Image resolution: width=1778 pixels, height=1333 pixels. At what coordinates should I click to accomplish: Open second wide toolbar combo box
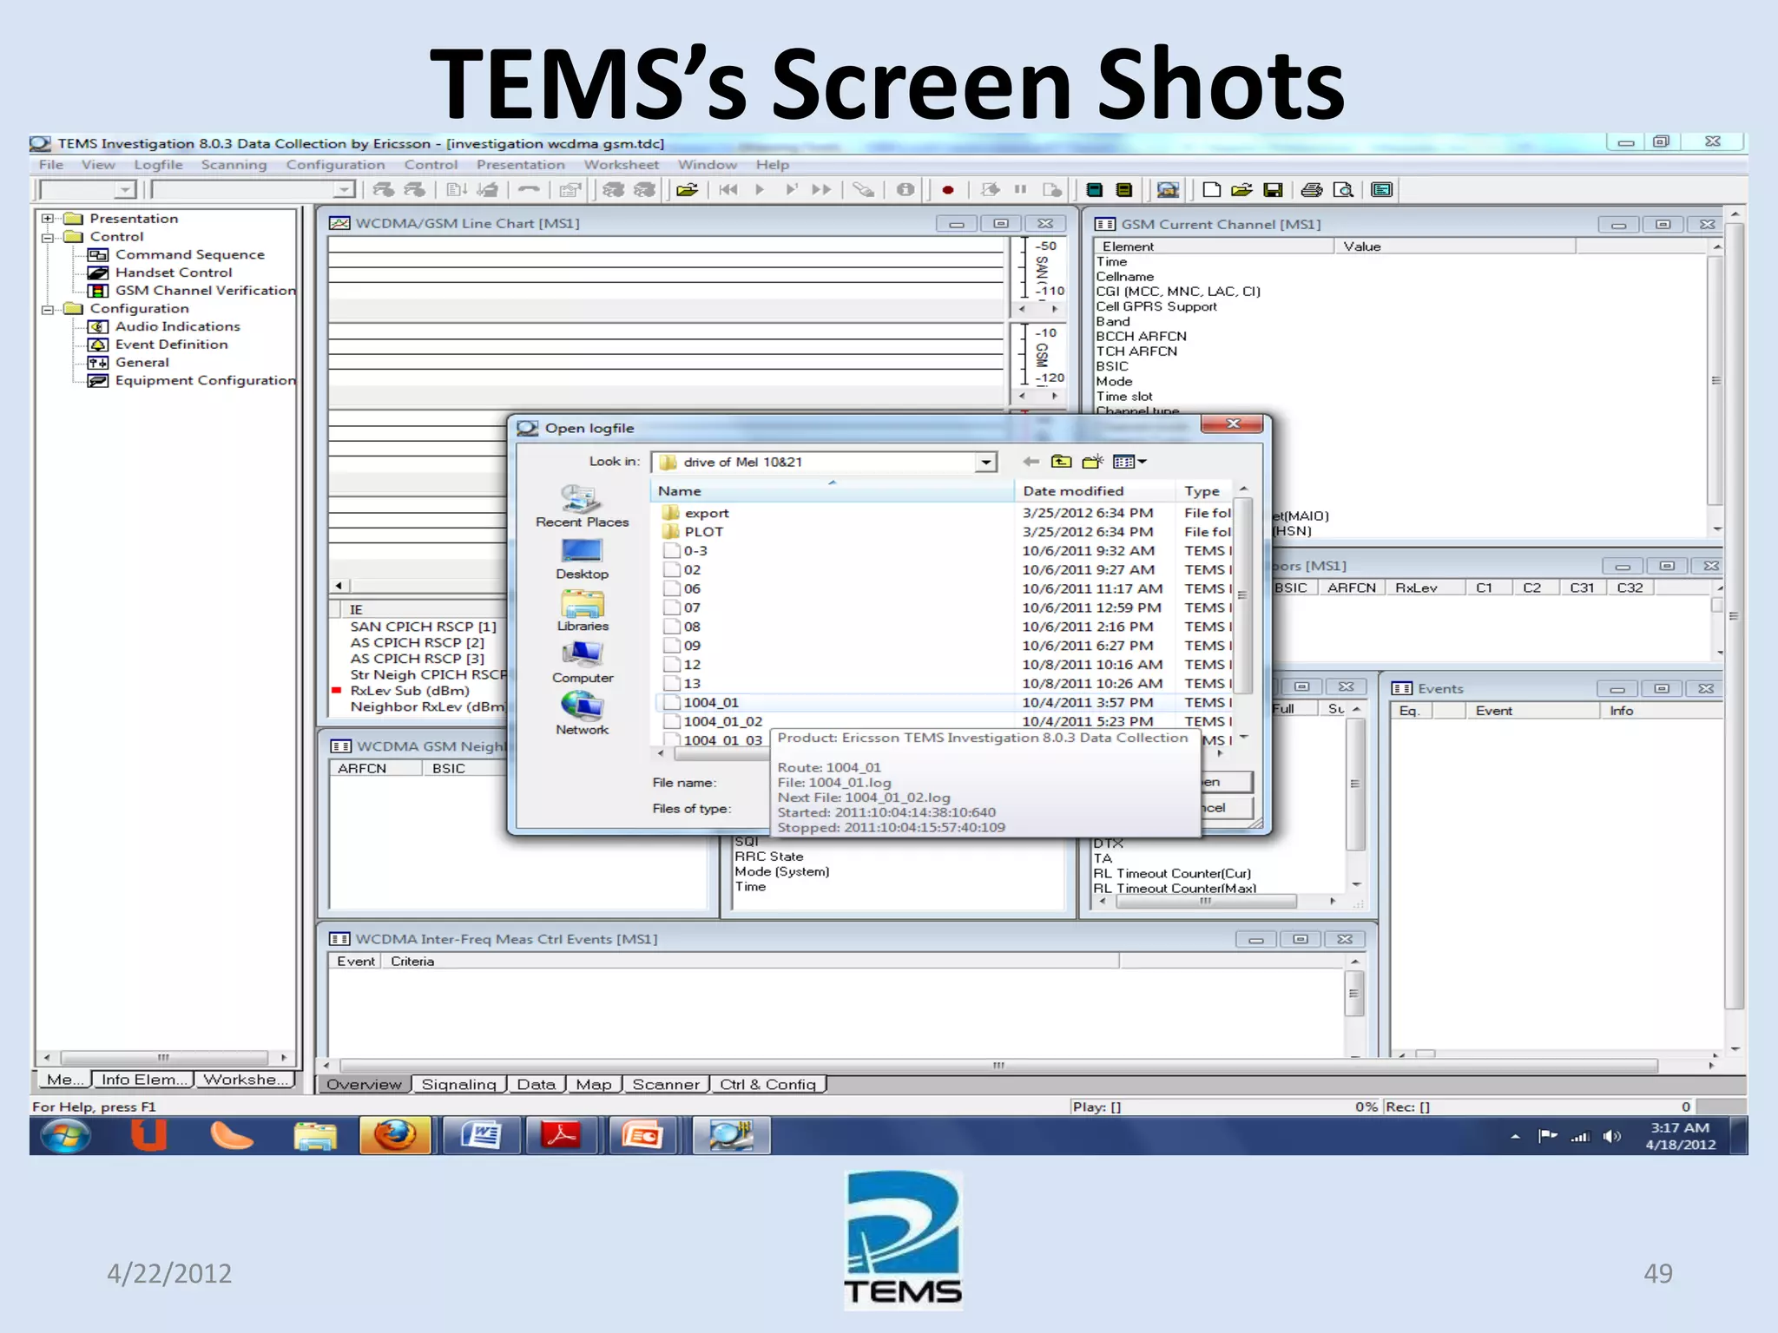[x=345, y=189]
